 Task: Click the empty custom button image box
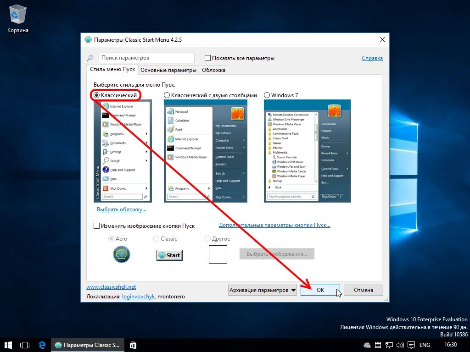pyautogui.click(x=218, y=254)
